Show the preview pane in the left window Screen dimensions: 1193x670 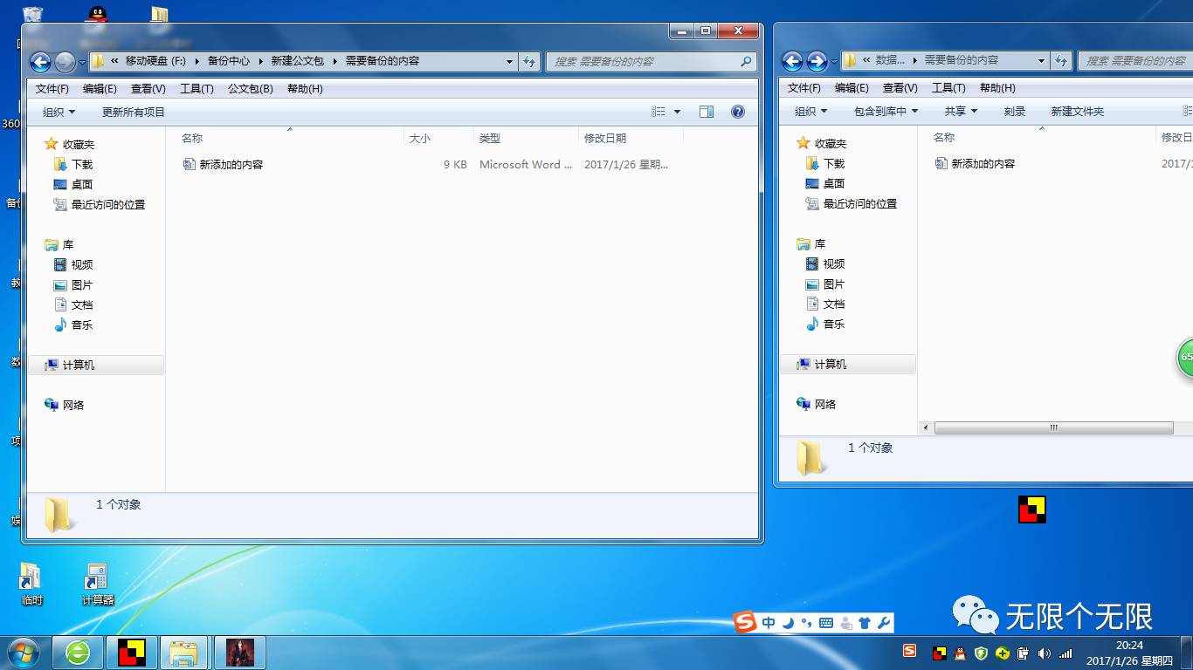tap(708, 111)
